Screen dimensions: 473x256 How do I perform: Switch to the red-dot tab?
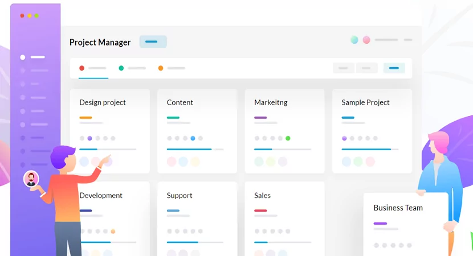[x=93, y=68]
